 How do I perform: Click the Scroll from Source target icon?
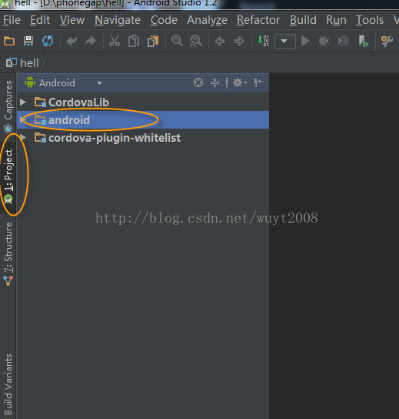[x=198, y=82]
